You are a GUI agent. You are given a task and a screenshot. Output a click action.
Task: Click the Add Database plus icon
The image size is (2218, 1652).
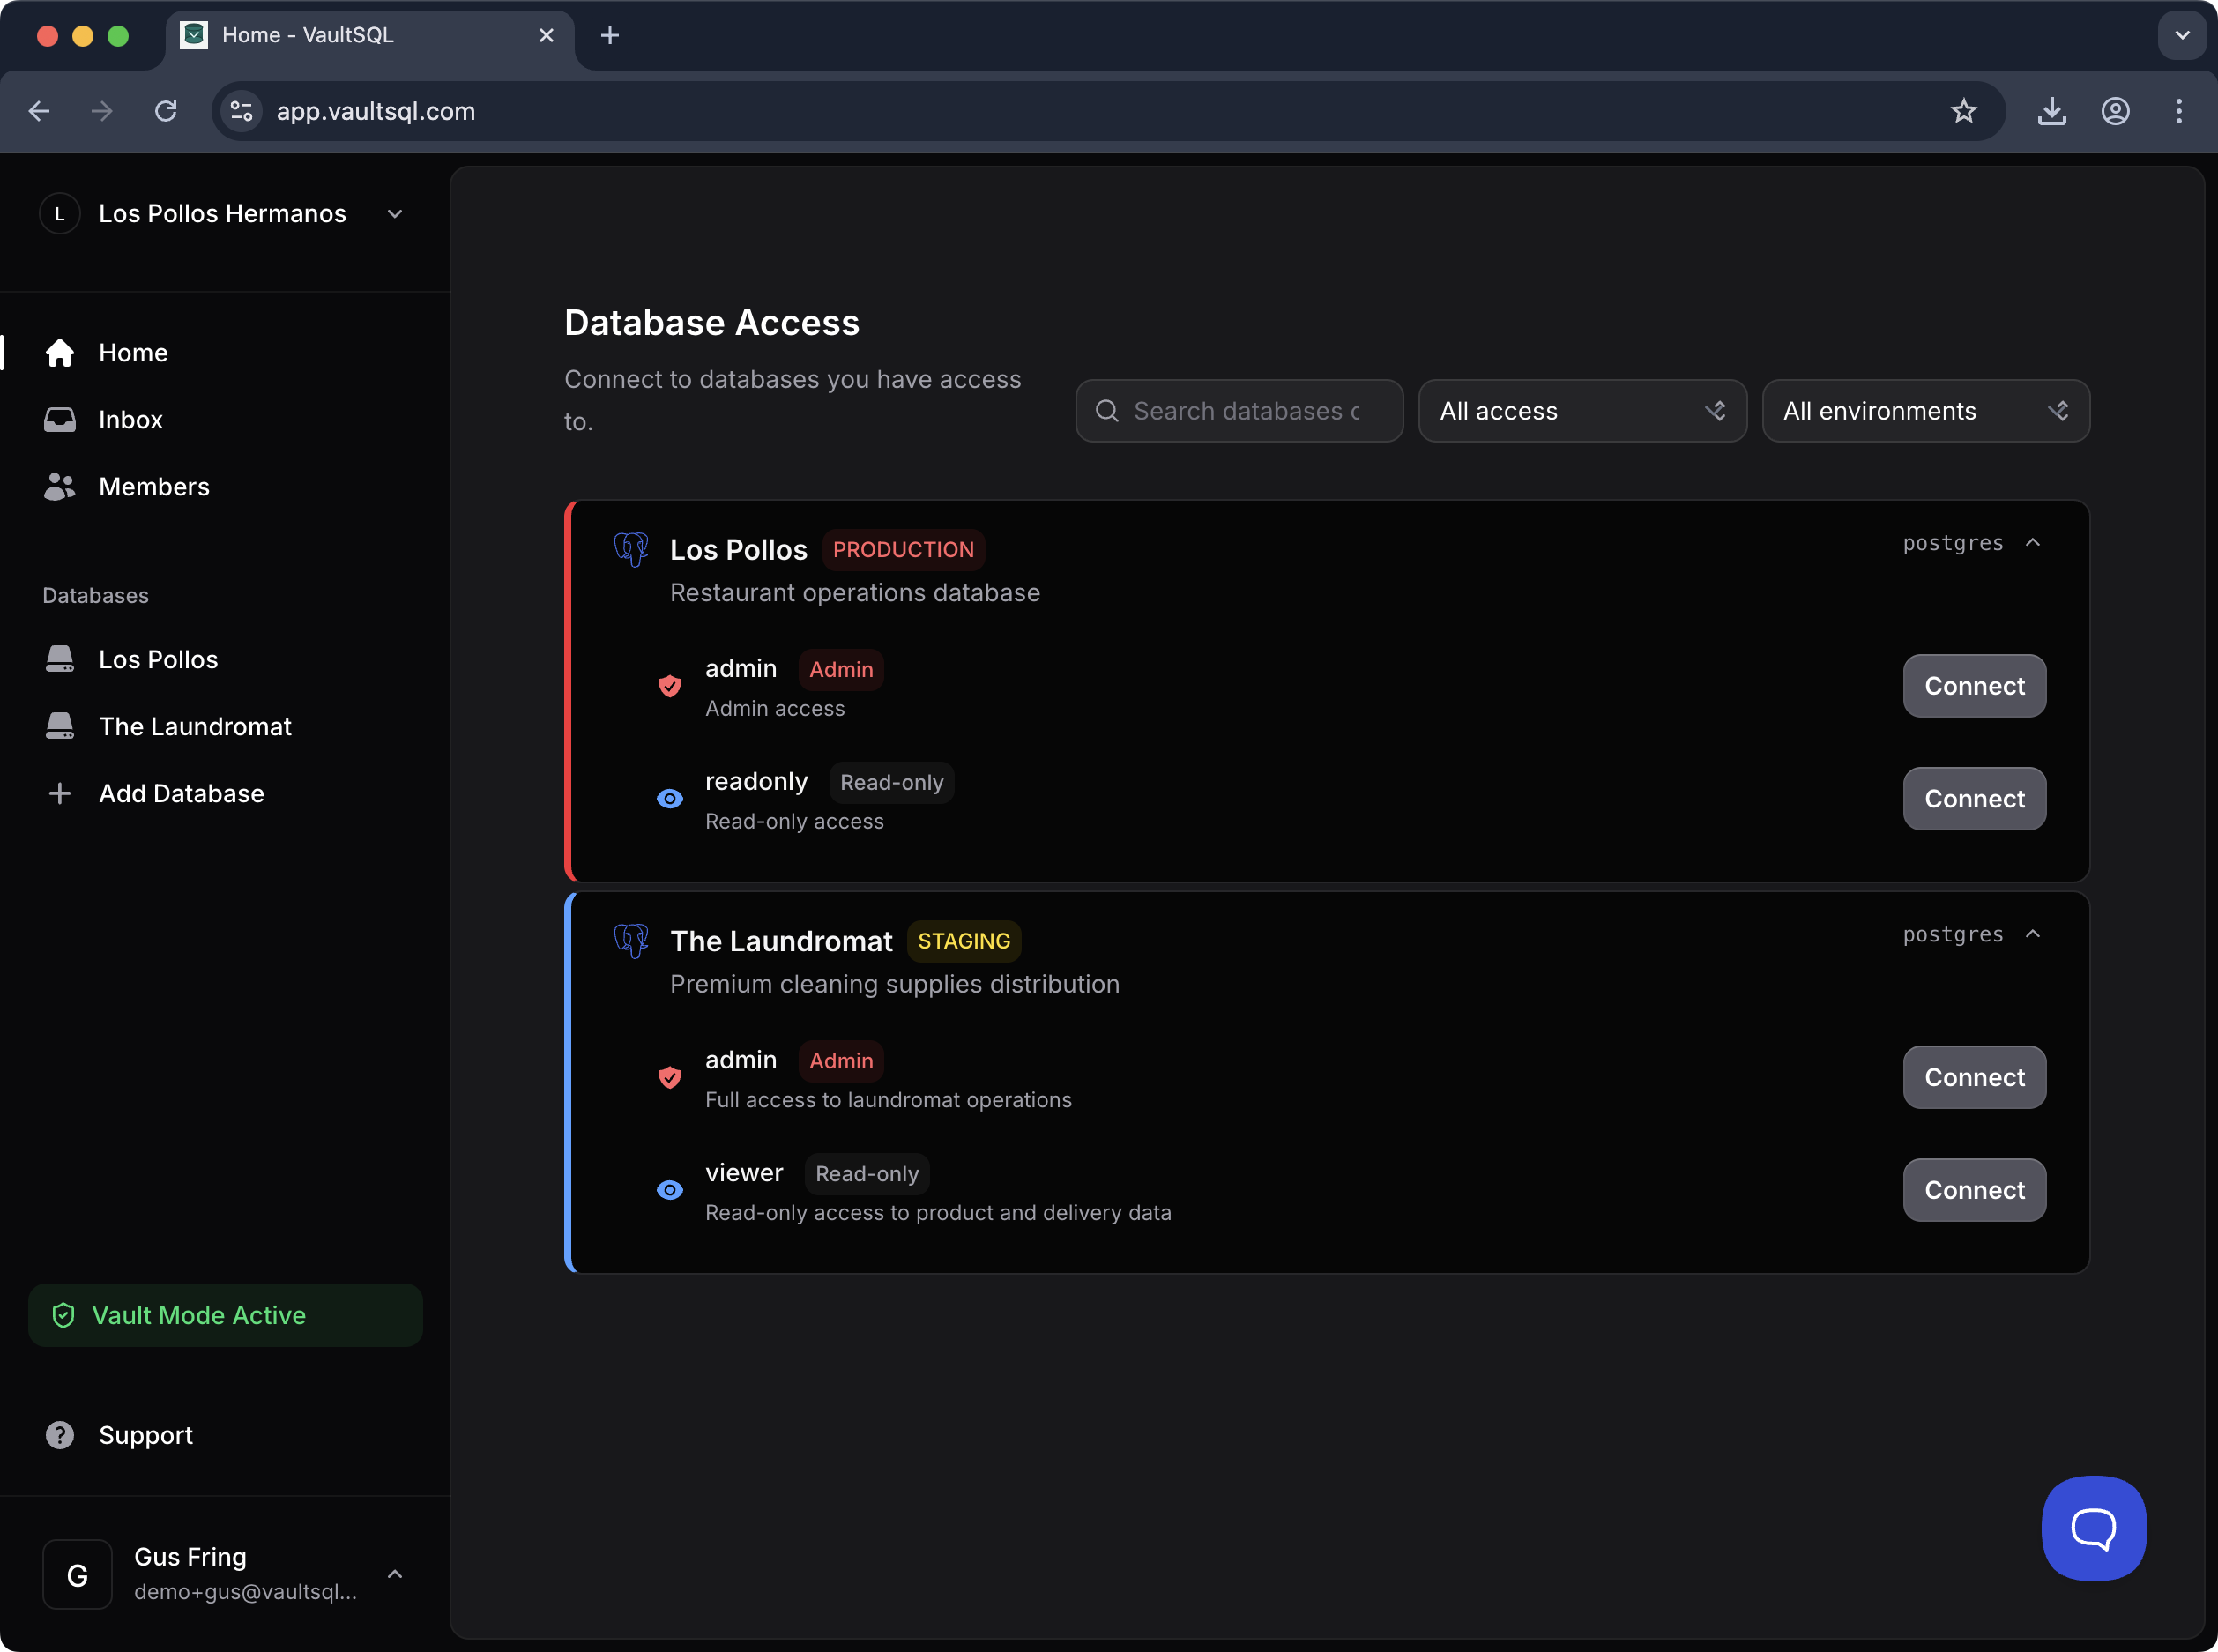(60, 793)
